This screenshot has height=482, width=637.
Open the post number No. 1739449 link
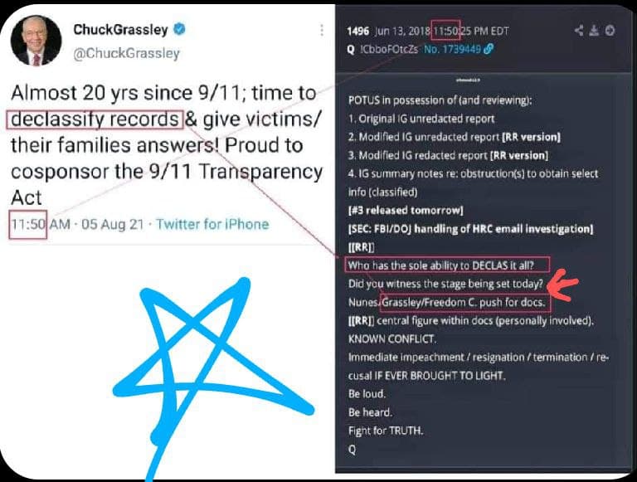(453, 49)
